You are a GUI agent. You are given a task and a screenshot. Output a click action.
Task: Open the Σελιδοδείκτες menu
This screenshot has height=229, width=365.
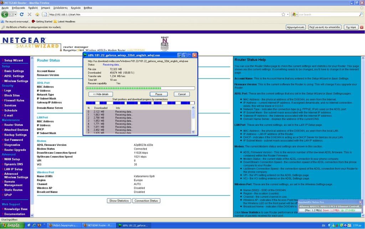(61, 8)
